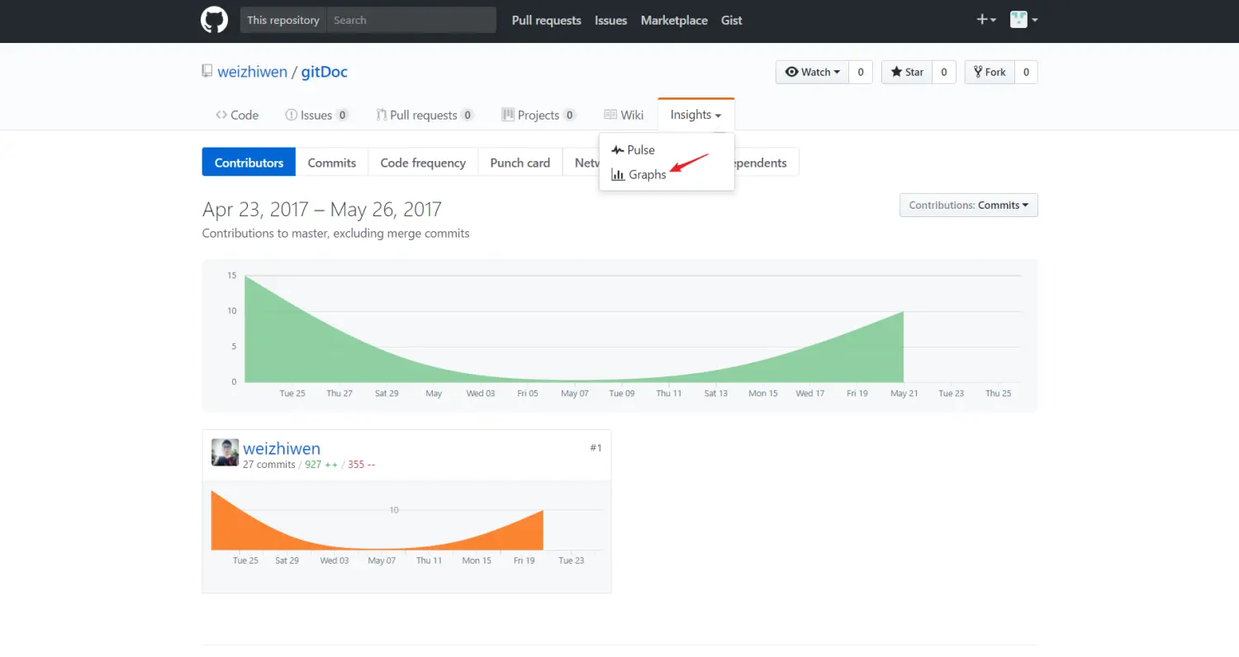Switch to repository Pull requests tab

pos(425,115)
